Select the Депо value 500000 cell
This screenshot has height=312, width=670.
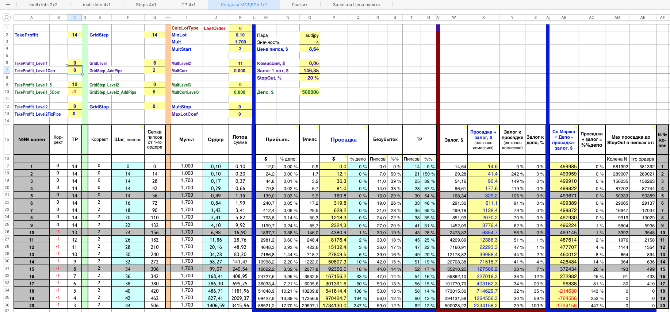pos(310,92)
